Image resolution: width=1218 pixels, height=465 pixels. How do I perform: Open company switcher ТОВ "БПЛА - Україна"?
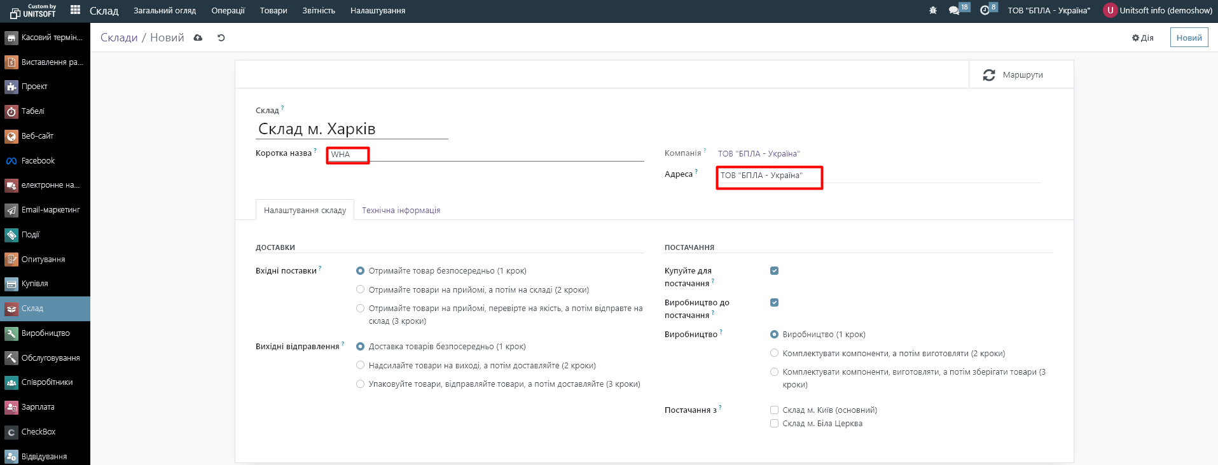click(x=1049, y=11)
